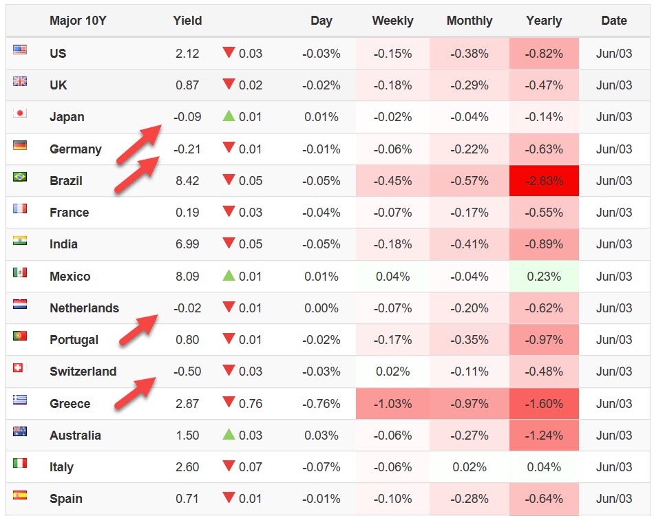Click the Australia flag icon
Viewport: 654px width, 516px height.
(20, 432)
